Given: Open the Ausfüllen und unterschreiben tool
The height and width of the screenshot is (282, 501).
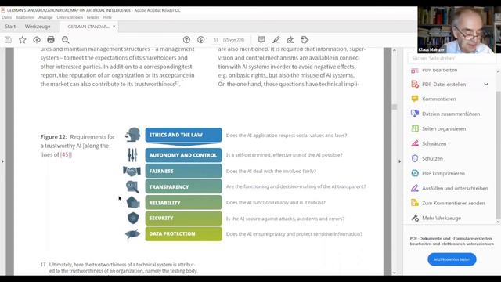Looking at the screenshot, I should (x=455, y=188).
